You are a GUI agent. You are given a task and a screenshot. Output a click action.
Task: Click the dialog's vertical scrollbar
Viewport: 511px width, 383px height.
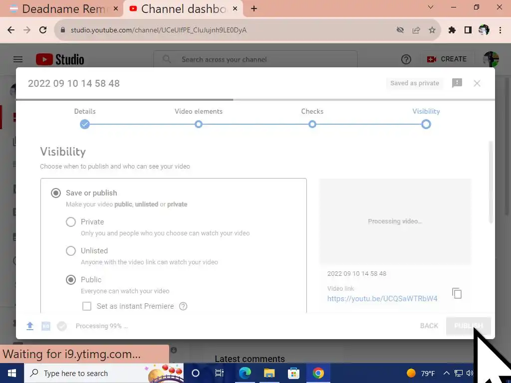click(491, 183)
